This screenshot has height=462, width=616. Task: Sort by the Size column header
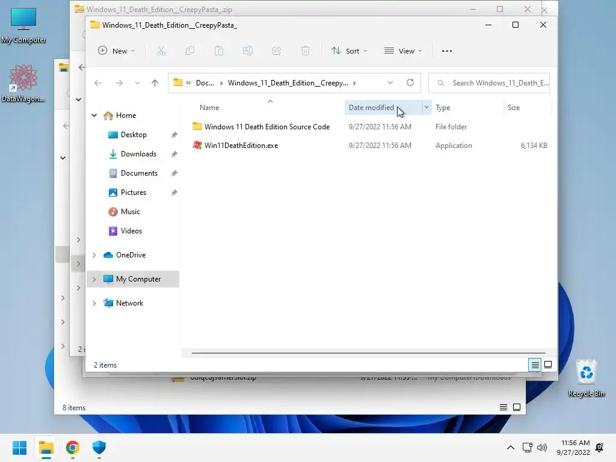tap(514, 108)
